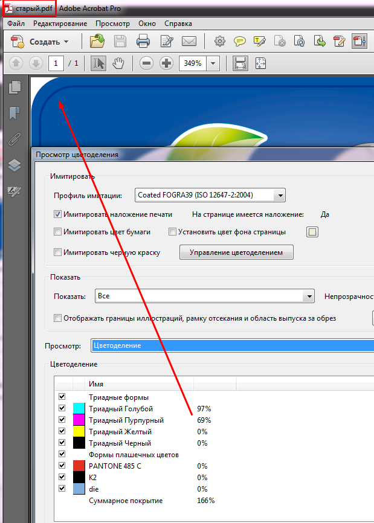Go to next page arrow
This screenshot has height=523, width=374.
point(36,63)
